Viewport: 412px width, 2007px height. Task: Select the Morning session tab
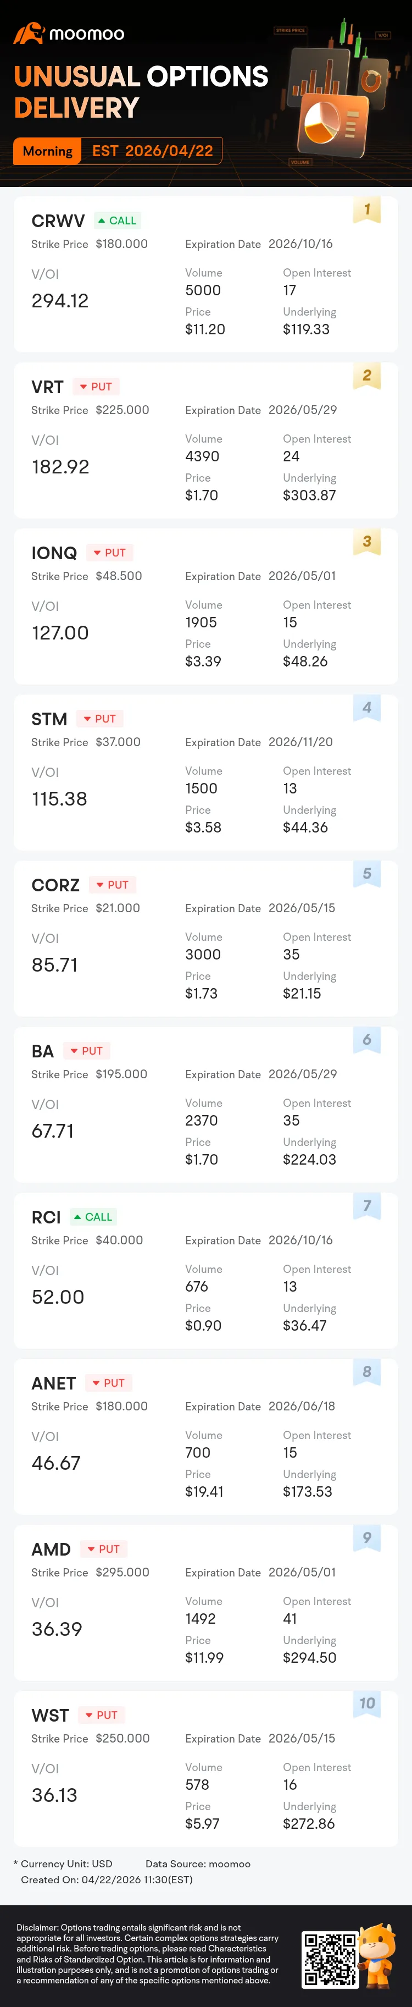[x=47, y=151]
